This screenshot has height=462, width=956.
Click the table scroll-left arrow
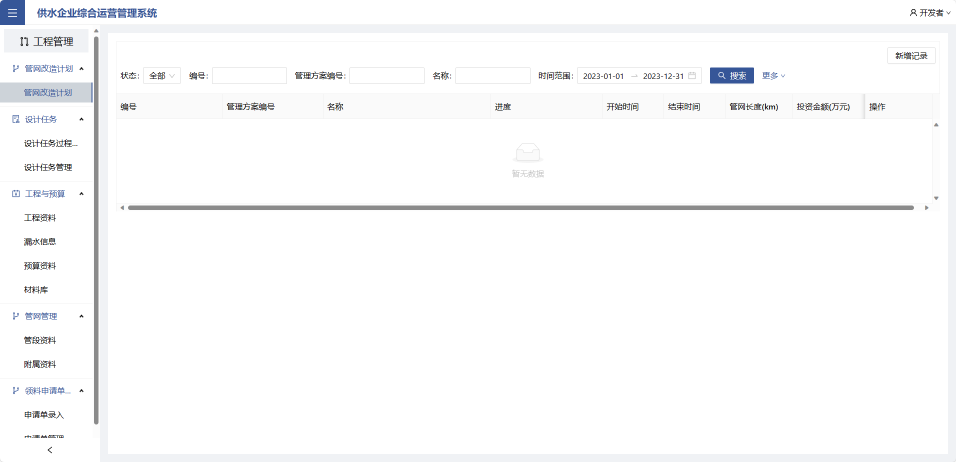click(122, 207)
